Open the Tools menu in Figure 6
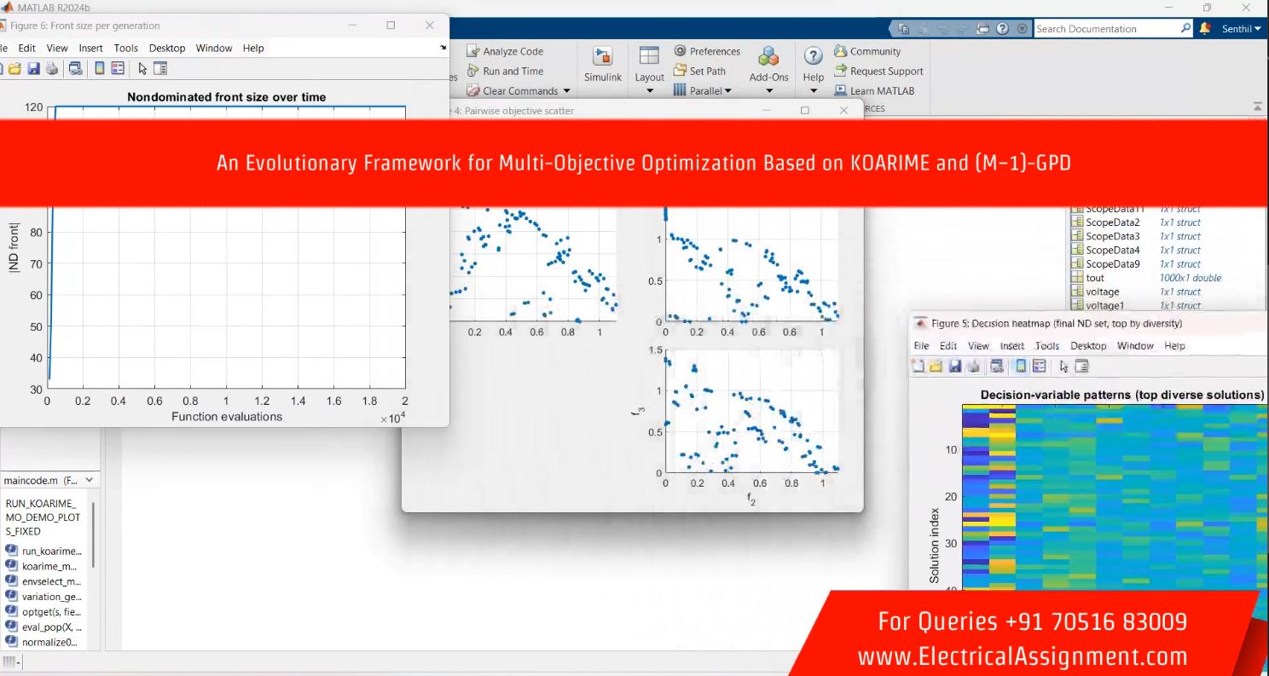 pos(125,49)
